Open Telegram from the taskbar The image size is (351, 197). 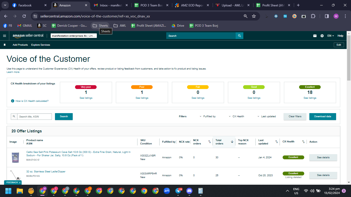(178, 191)
